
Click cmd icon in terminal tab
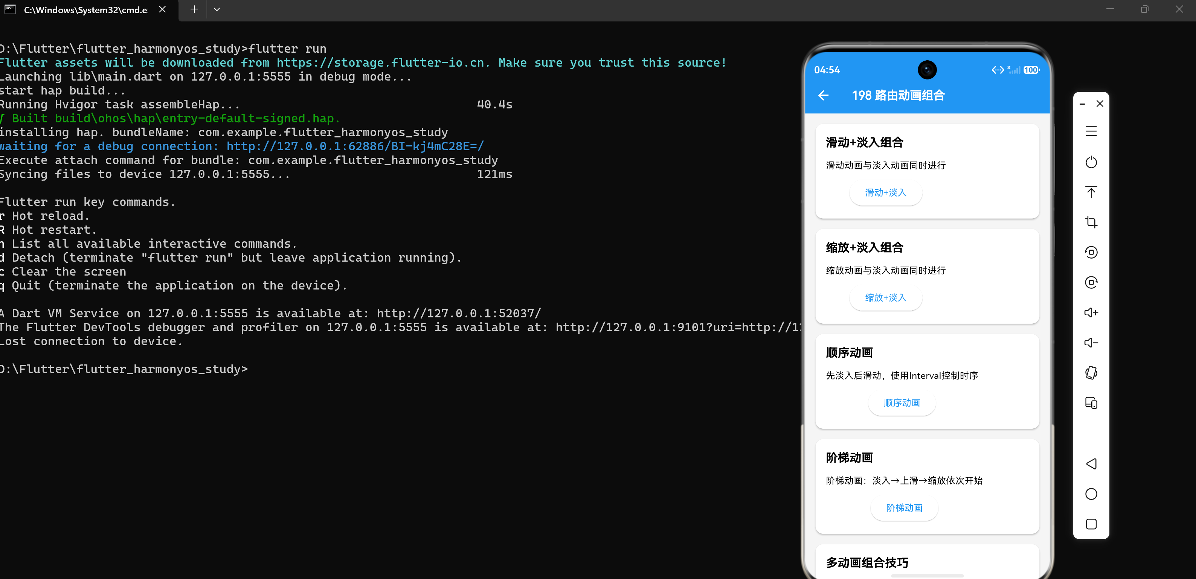[10, 9]
